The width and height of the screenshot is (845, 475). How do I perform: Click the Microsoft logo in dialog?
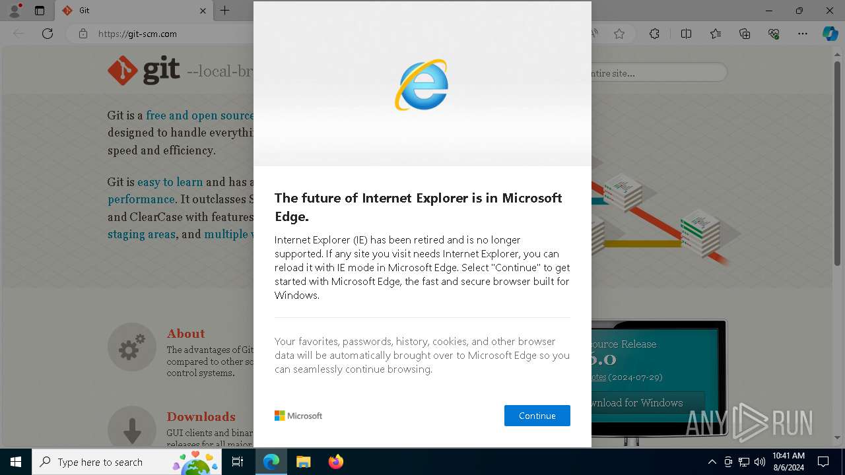coord(298,416)
